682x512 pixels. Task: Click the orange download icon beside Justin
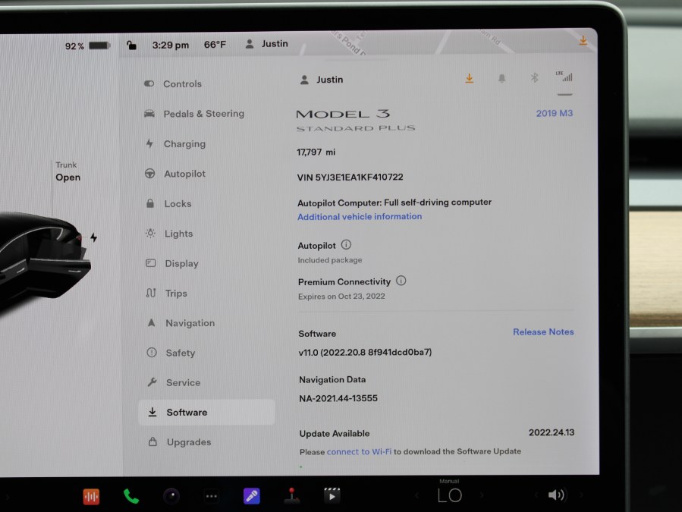tap(470, 78)
